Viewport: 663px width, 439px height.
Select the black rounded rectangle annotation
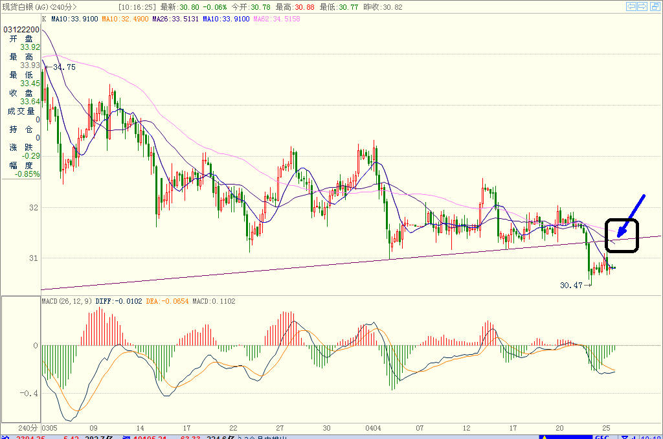[x=622, y=236]
